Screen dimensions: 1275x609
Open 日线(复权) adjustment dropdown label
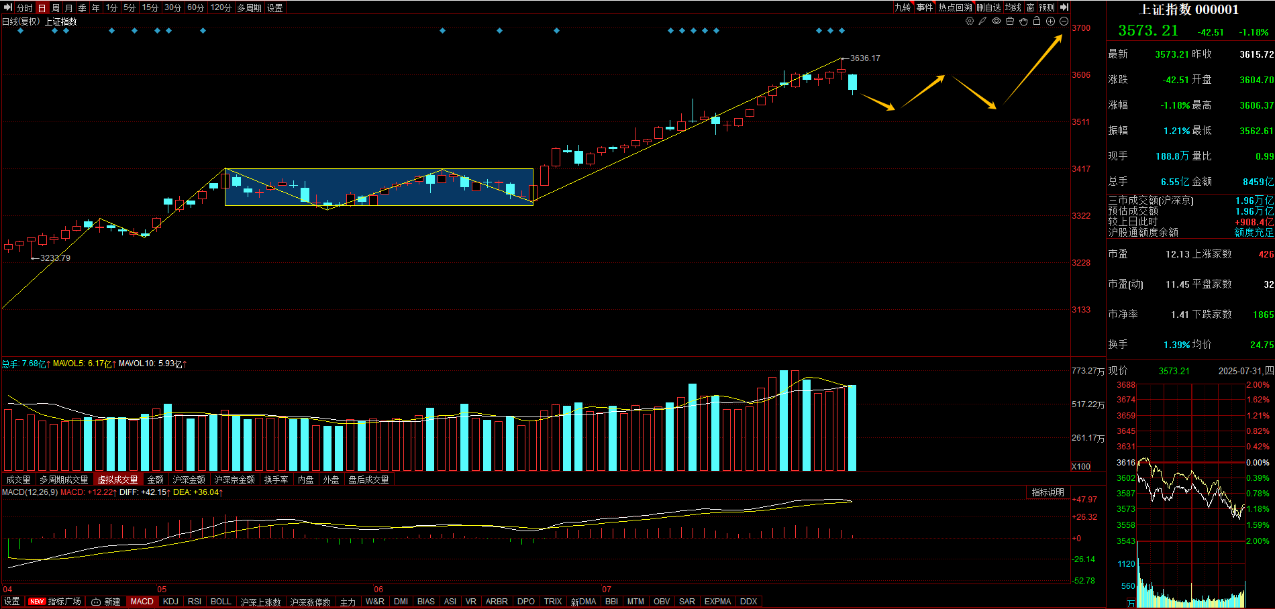pos(21,21)
